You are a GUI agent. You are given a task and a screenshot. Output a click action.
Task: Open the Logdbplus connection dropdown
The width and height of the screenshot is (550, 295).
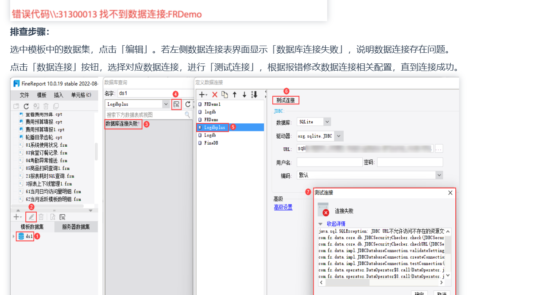tap(166, 104)
